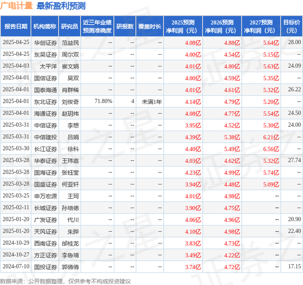Screen dimensions: 303x285
Task: Click target price 28.00
Action: point(294,42)
